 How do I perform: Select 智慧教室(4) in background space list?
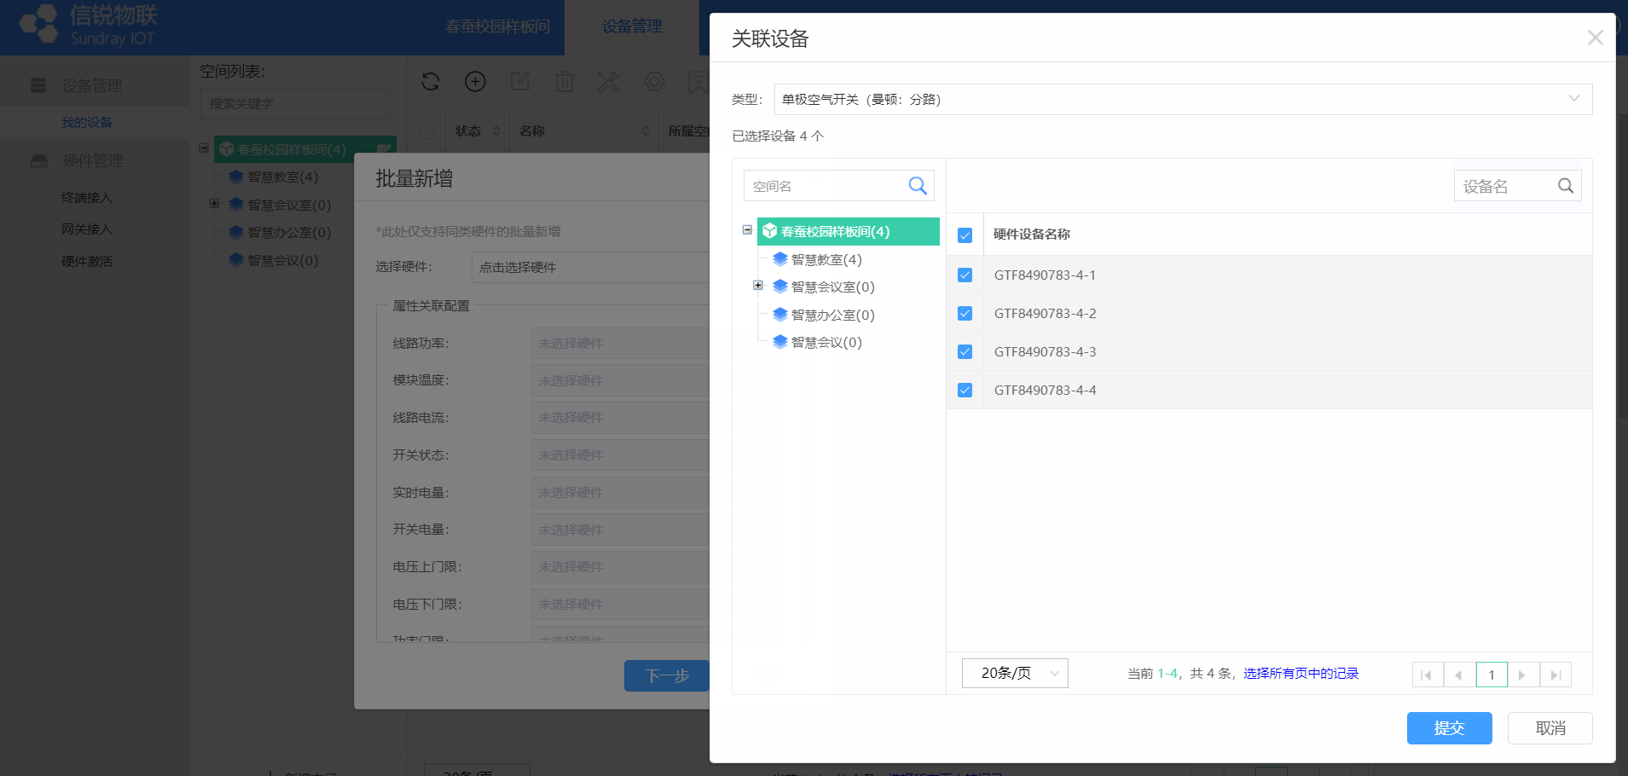(282, 177)
